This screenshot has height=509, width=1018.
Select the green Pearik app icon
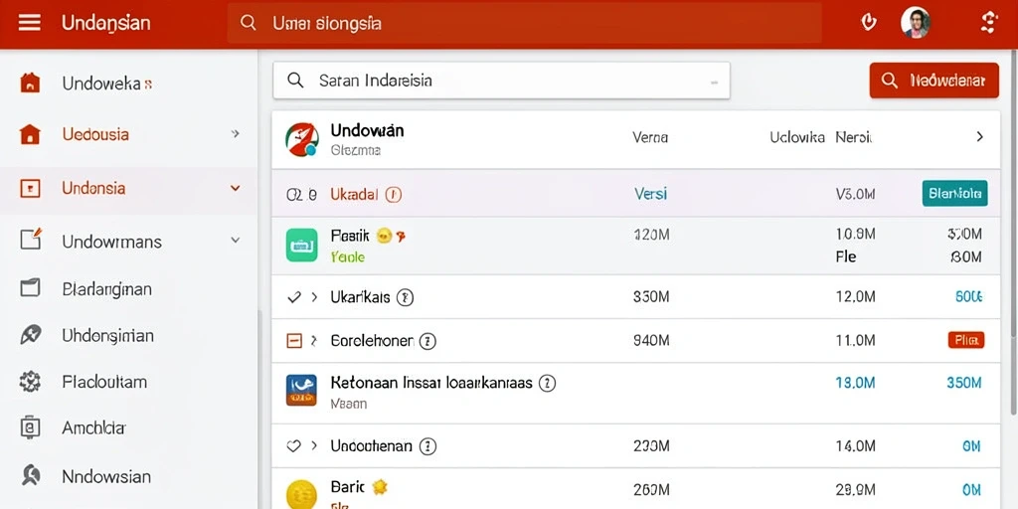pyautogui.click(x=302, y=246)
